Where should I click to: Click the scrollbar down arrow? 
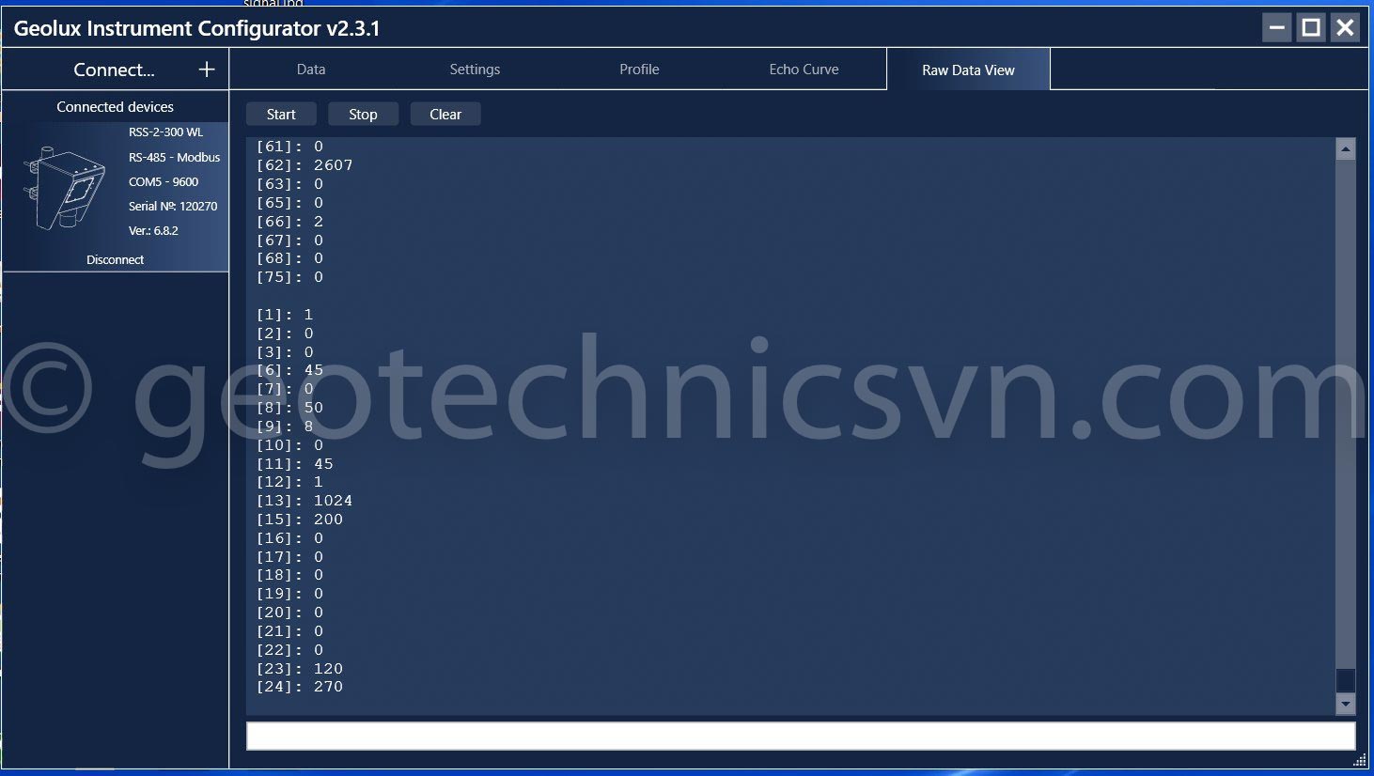(1346, 704)
